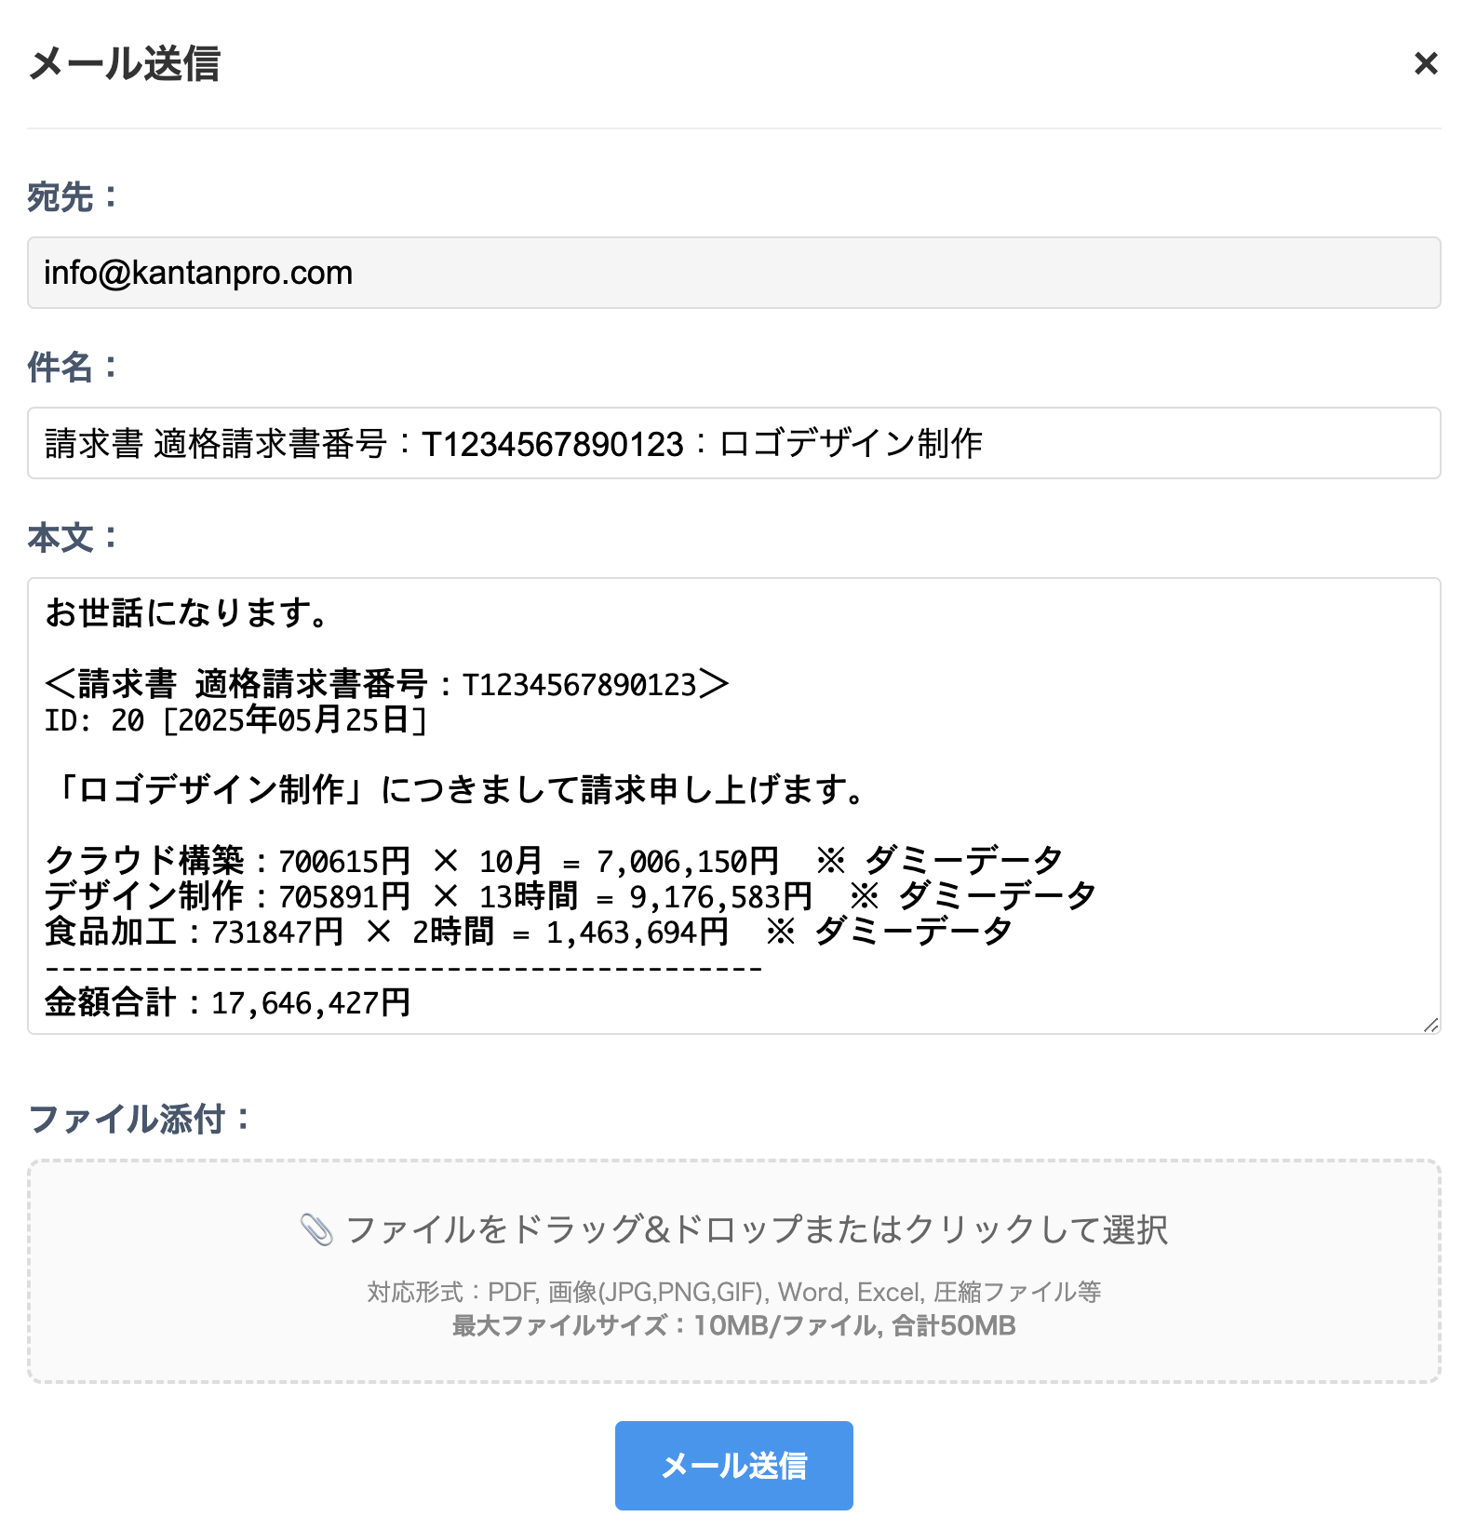Click the 金額合計 total line in the body
1463x1530 pixels.
[x=228, y=1002]
